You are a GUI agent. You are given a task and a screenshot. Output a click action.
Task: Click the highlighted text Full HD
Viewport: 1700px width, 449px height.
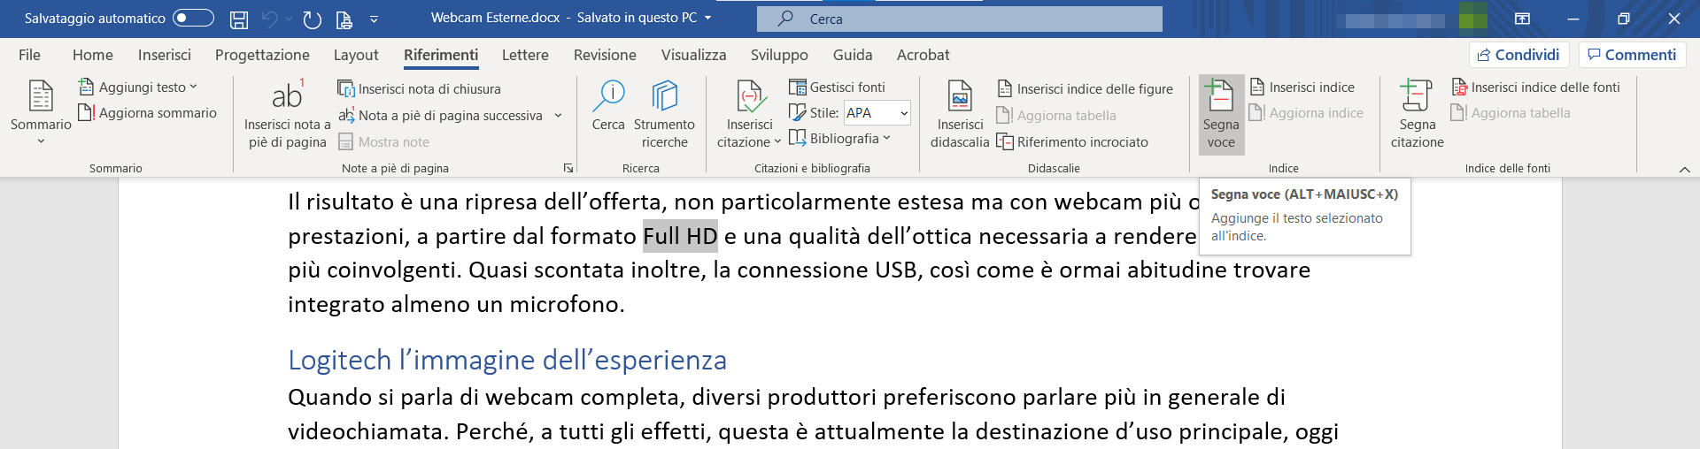680,236
